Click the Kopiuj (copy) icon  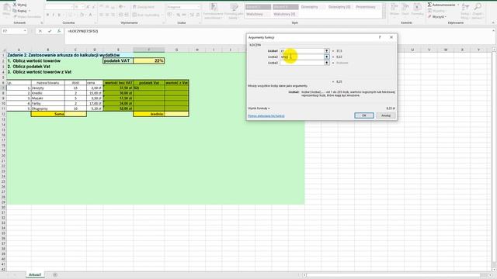(15, 11)
